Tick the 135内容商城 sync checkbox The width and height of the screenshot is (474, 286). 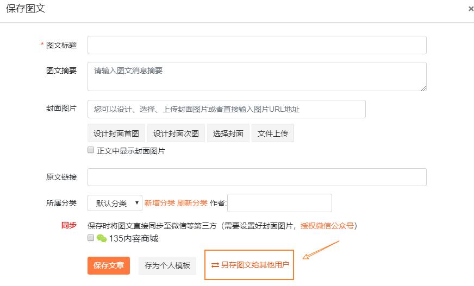tap(91, 238)
